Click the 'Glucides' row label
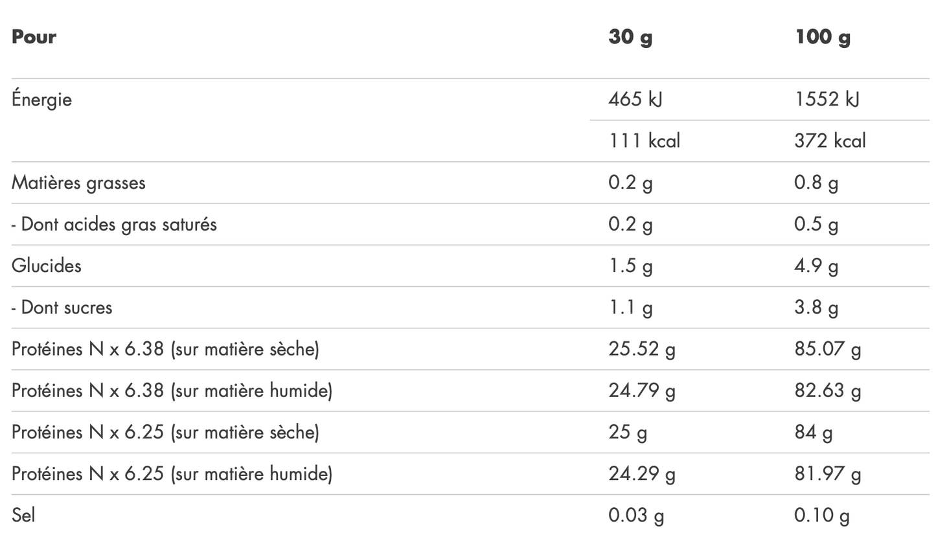 coord(47,266)
